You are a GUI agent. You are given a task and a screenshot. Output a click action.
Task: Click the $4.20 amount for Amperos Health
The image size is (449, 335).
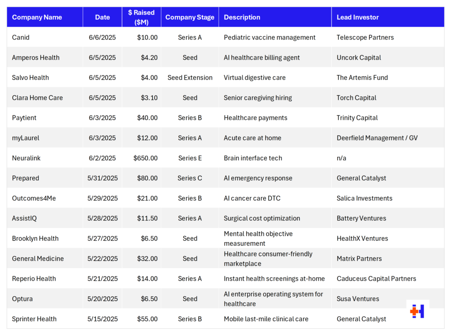[149, 58]
